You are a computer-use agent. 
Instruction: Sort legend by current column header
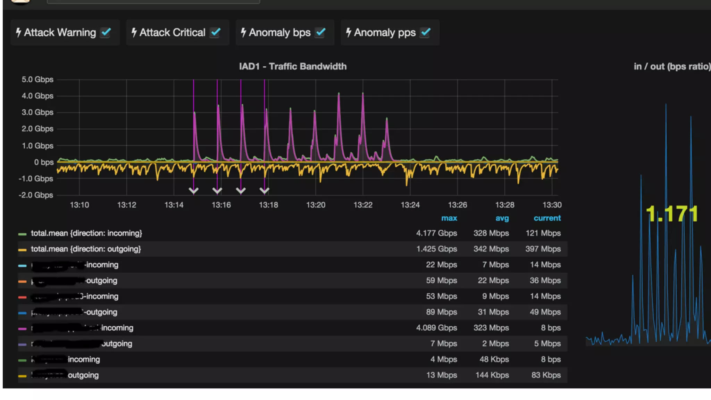(547, 218)
